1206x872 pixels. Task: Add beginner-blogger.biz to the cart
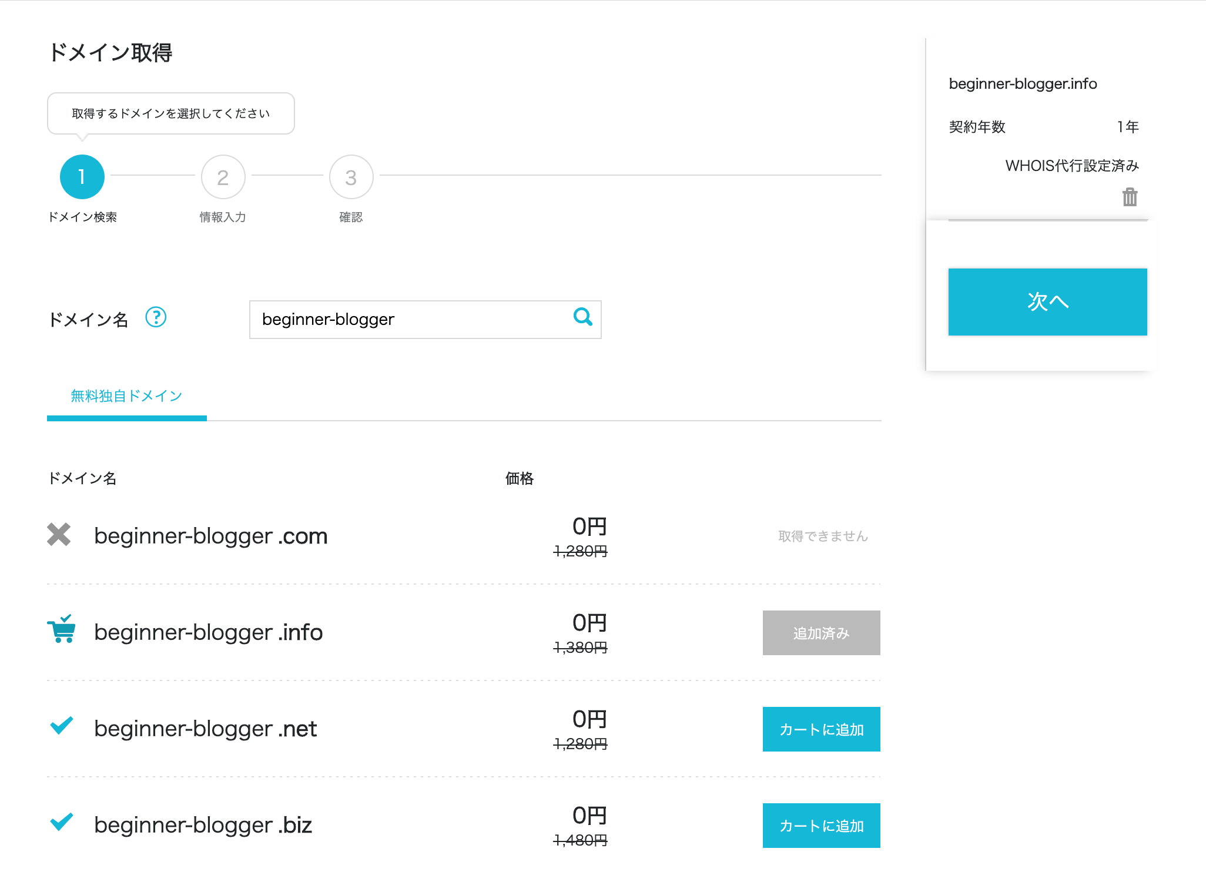click(x=821, y=826)
